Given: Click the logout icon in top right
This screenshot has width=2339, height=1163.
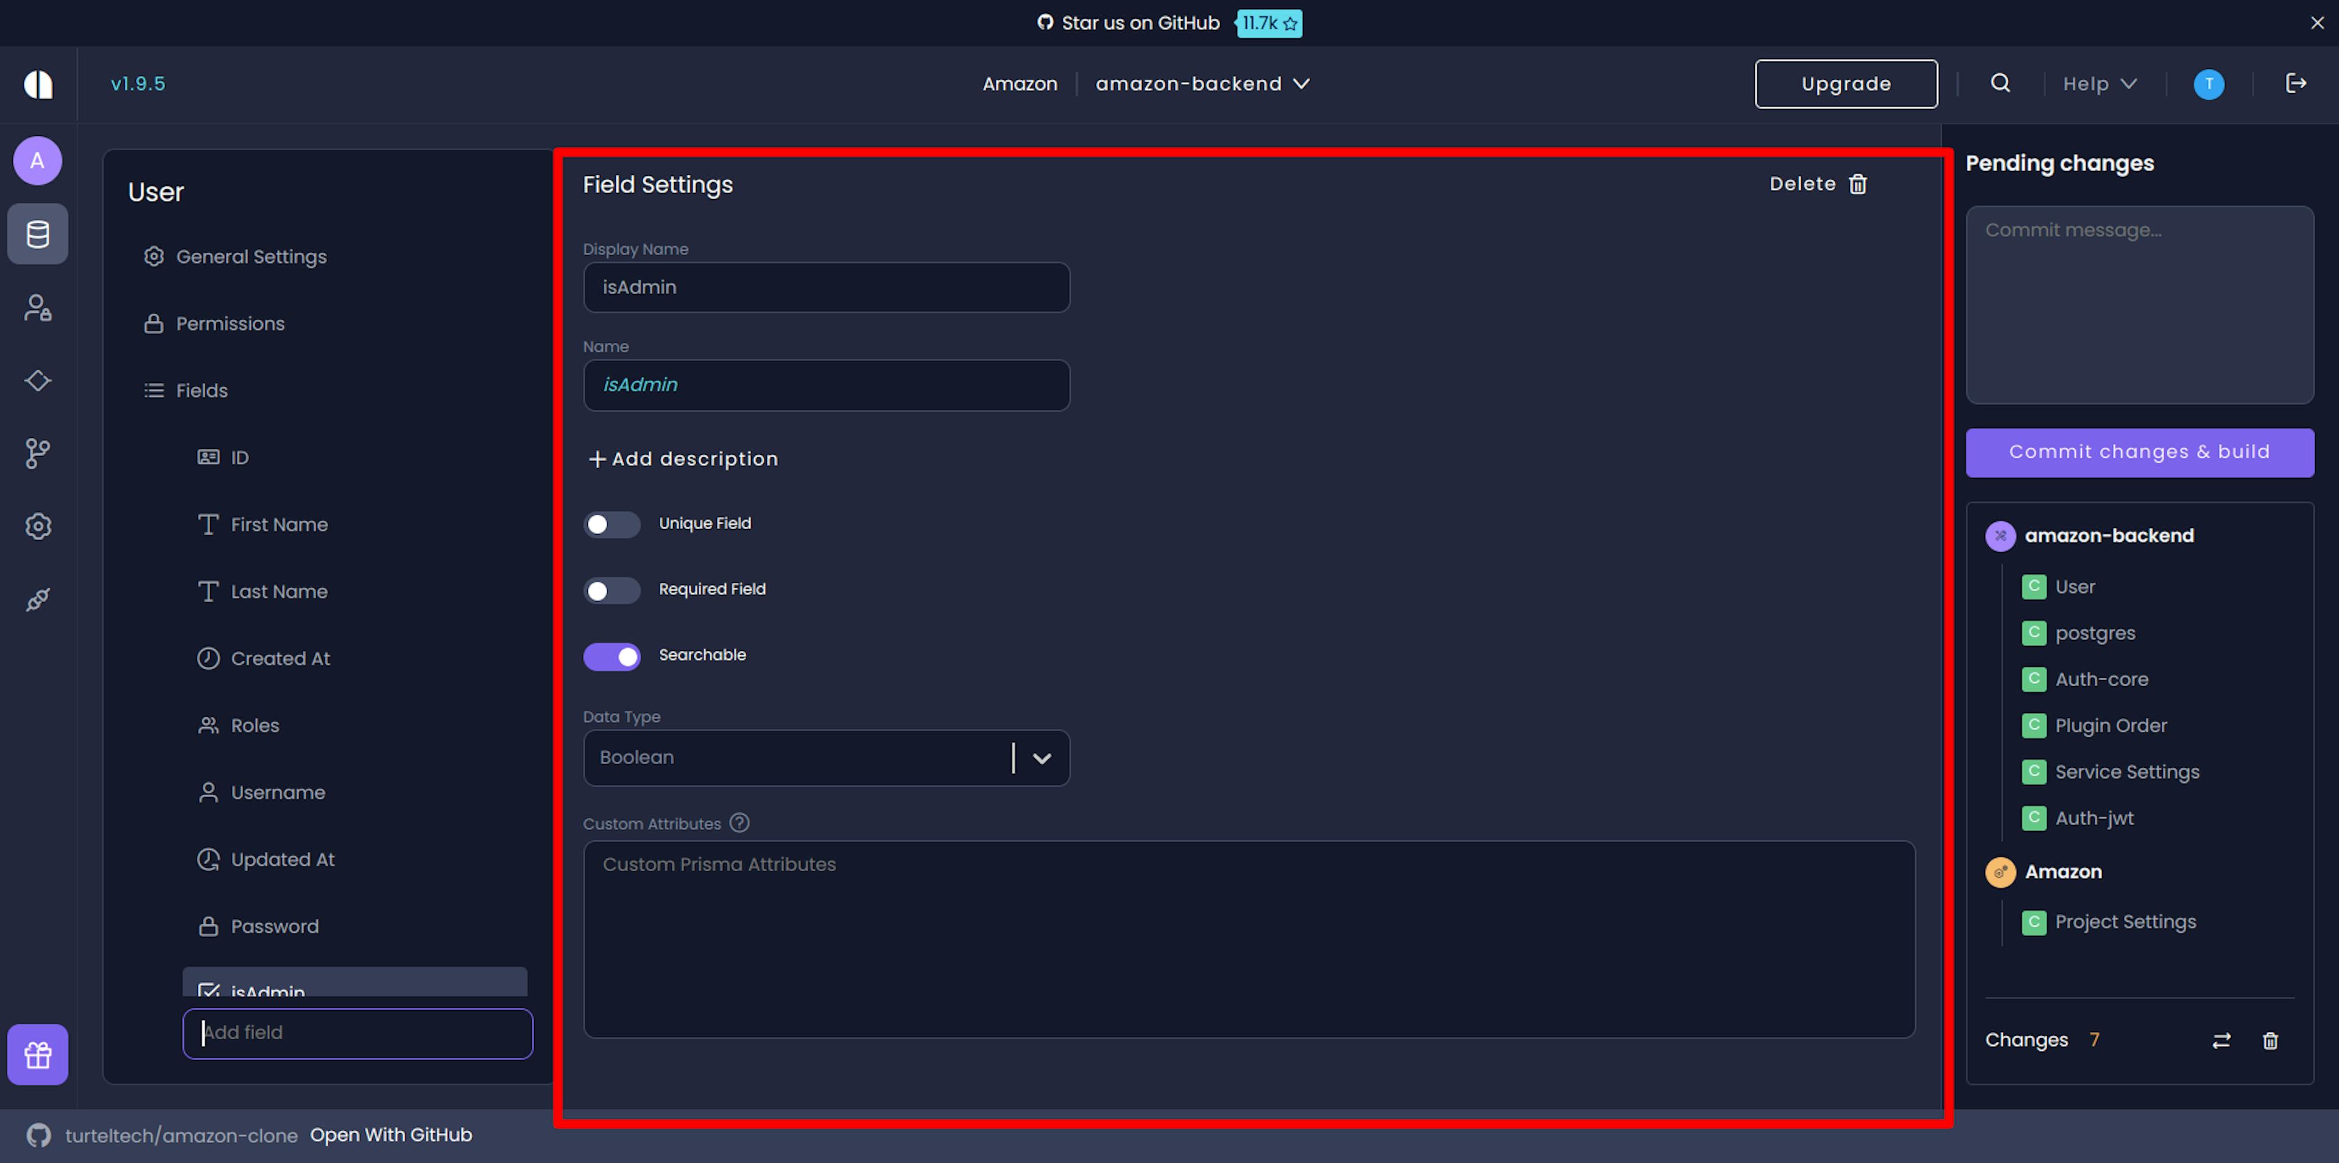Looking at the screenshot, I should (2295, 83).
